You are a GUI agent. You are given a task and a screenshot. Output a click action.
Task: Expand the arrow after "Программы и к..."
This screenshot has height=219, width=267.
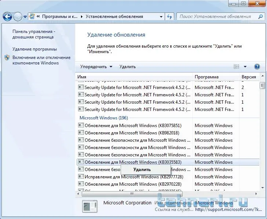point(82,17)
